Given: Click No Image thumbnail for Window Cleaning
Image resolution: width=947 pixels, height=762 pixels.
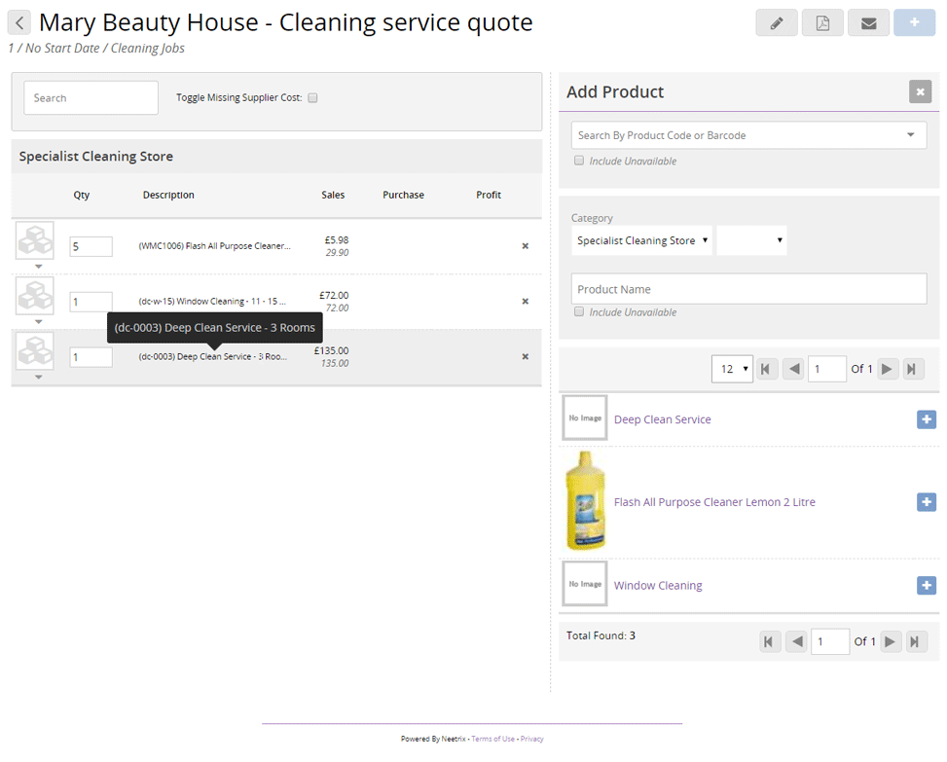Looking at the screenshot, I should (585, 584).
